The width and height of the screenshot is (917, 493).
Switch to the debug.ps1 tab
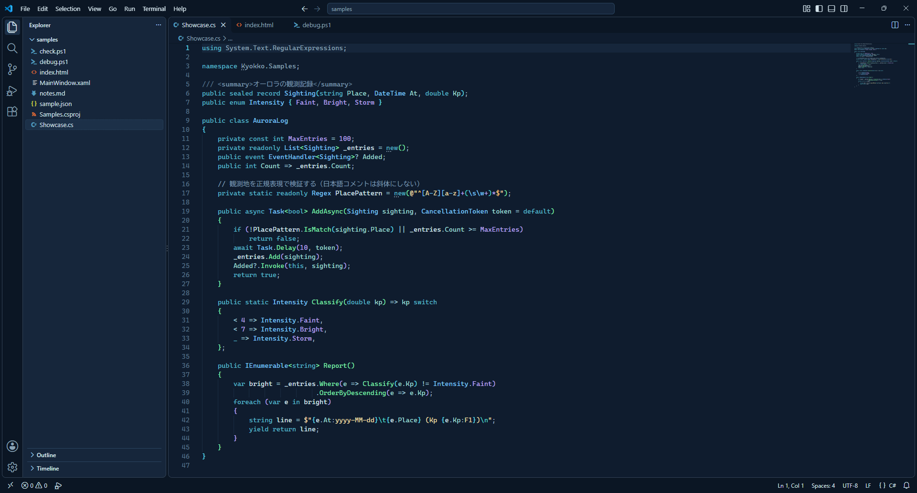(x=312, y=25)
